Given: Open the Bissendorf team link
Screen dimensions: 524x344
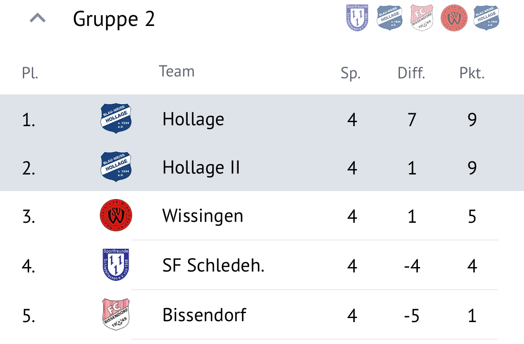Looking at the screenshot, I should (x=205, y=315).
